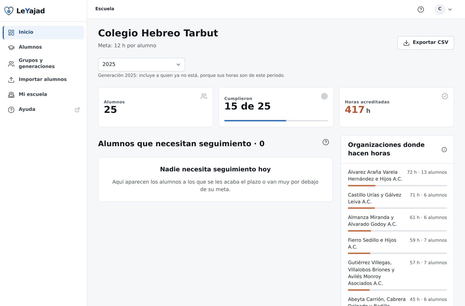Screen dimensions: 465x306
Task: Go to Alumnos in the sidebar
Action: 43,47
